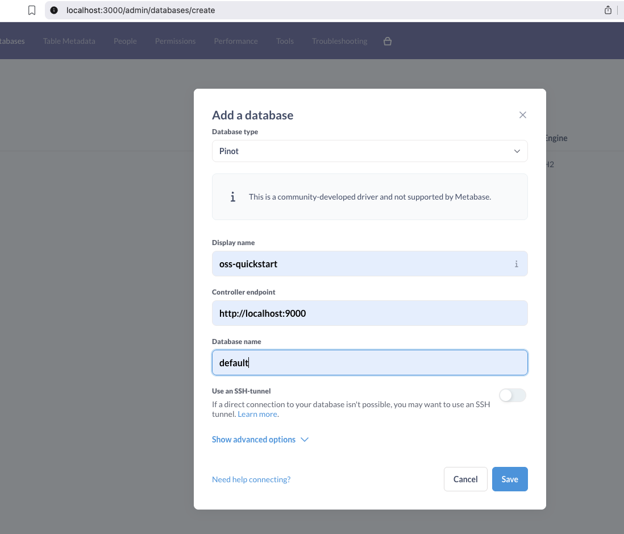This screenshot has height=534, width=624.
Task: Open the Troubleshooting tab
Action: tap(339, 41)
